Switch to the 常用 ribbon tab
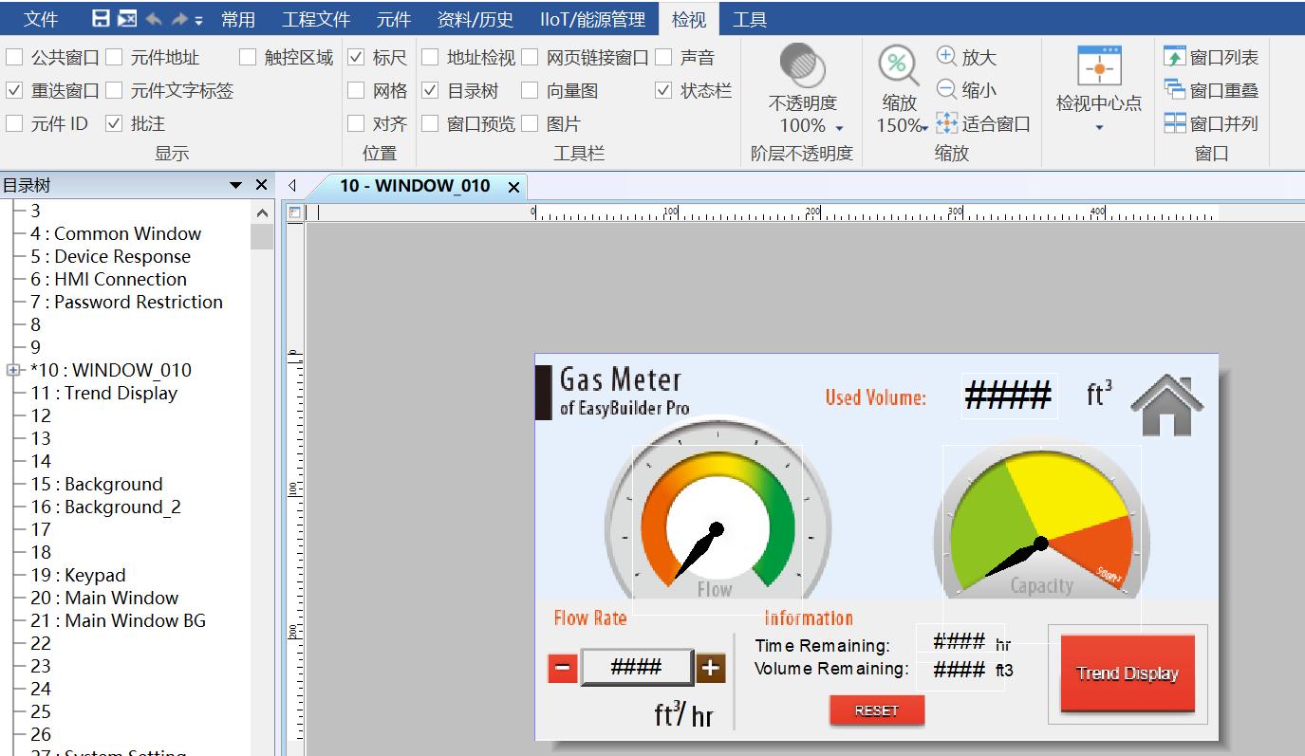This screenshot has height=756, width=1305. (x=237, y=19)
